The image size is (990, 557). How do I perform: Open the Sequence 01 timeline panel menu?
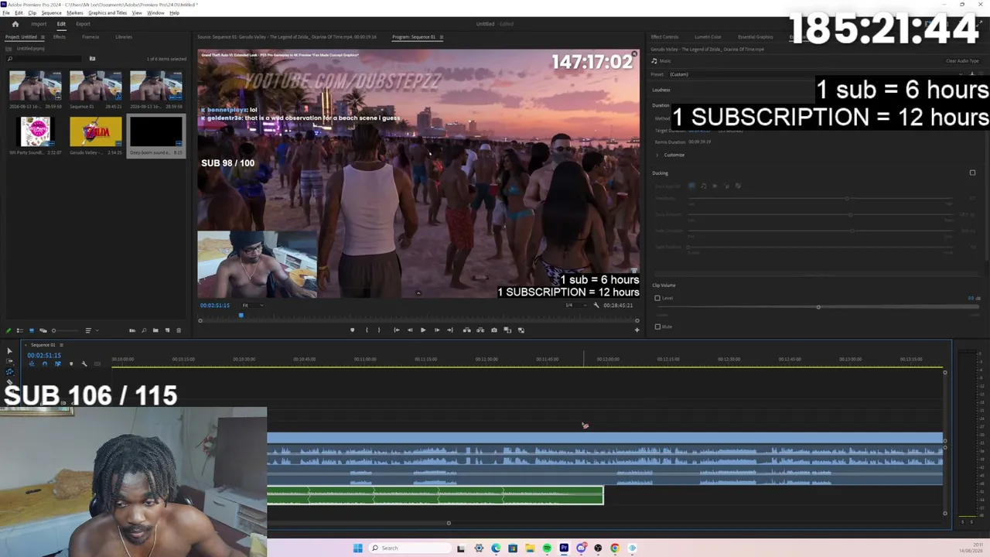pyautogui.click(x=61, y=345)
